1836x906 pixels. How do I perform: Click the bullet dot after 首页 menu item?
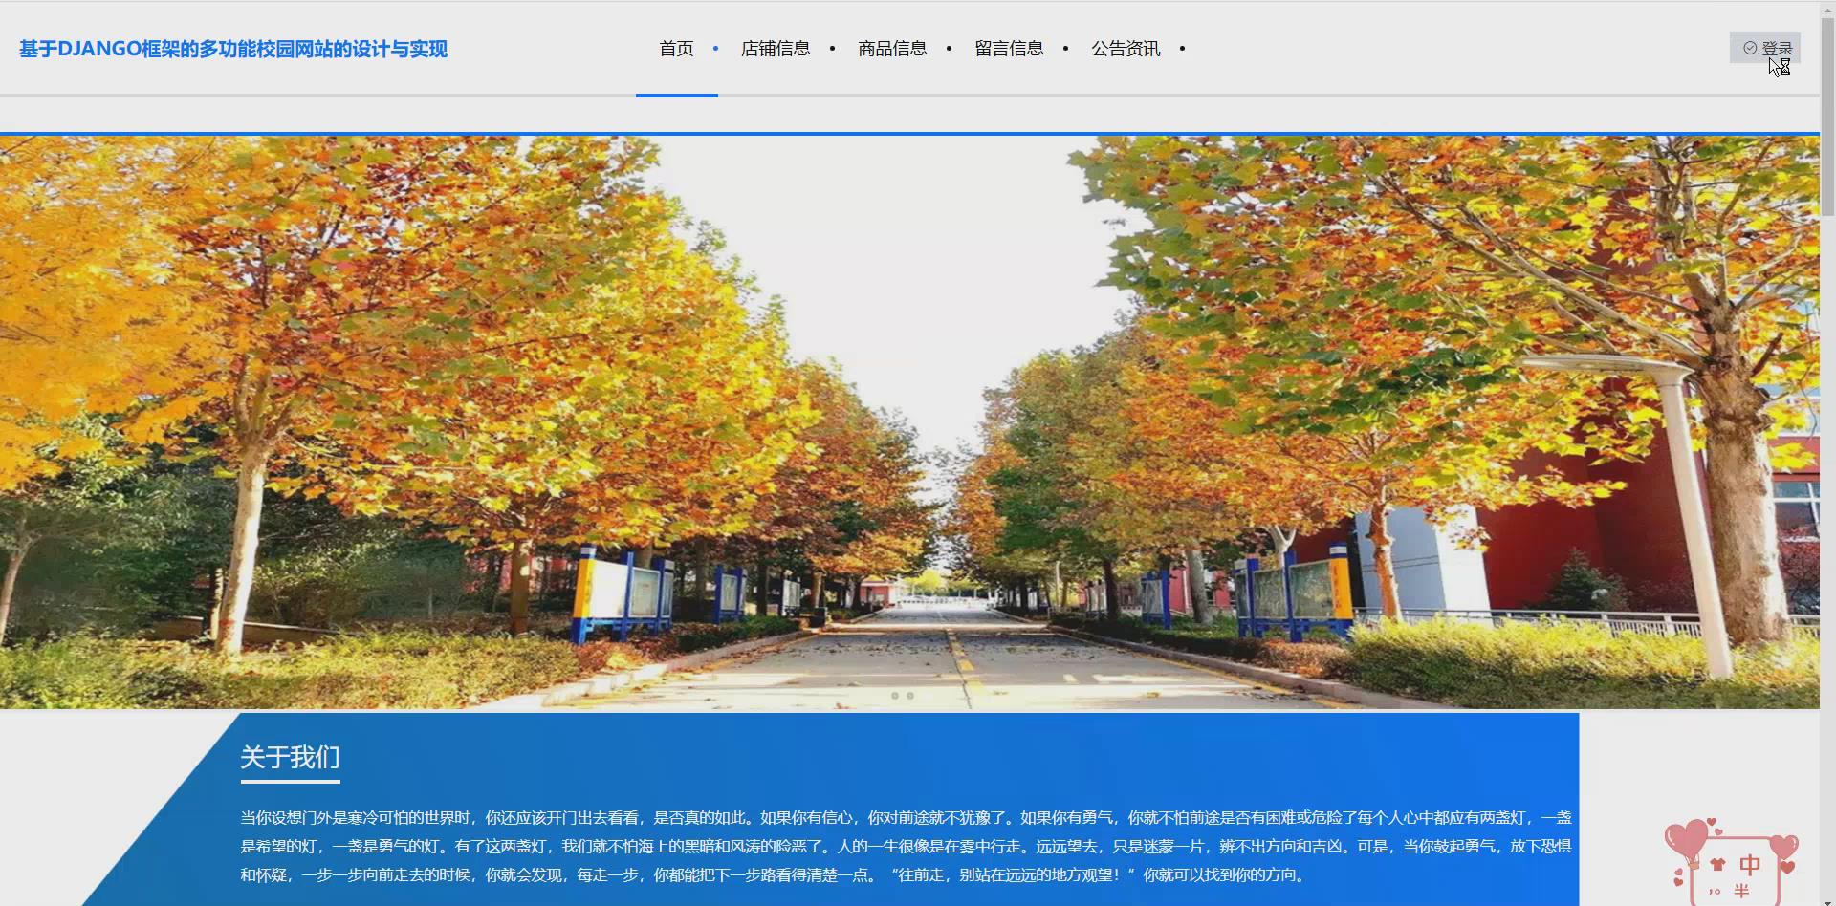[x=715, y=48]
